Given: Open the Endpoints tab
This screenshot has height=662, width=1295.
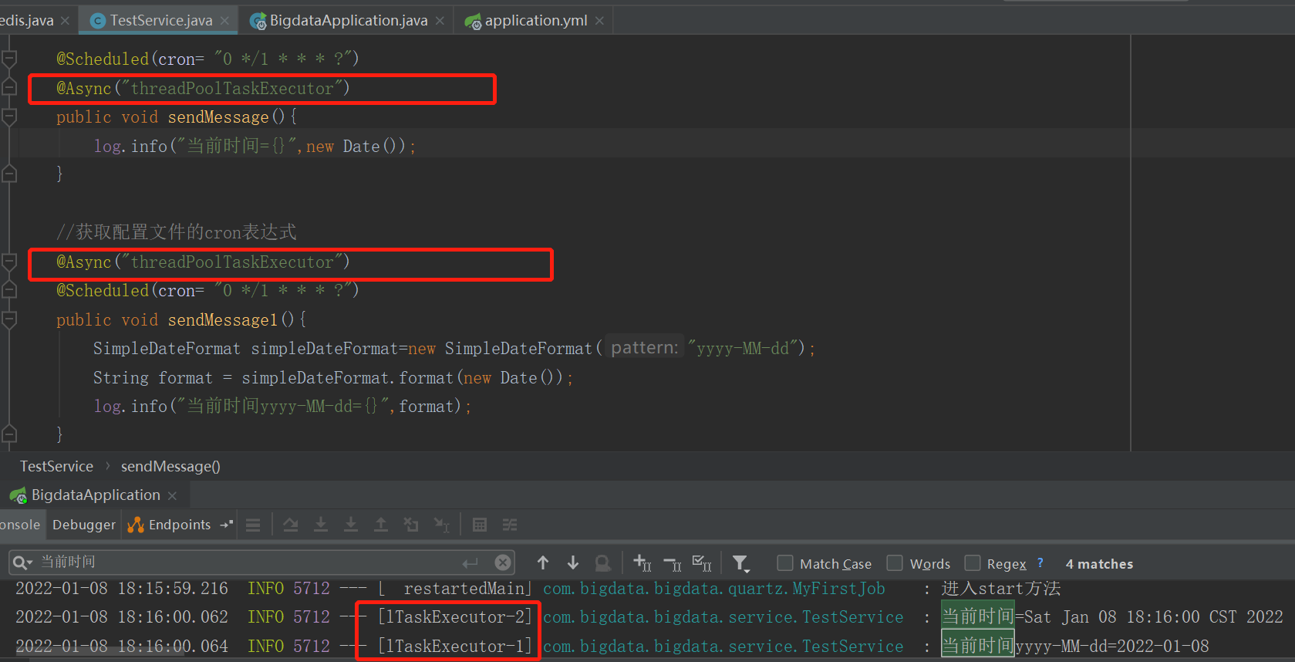Looking at the screenshot, I should (x=180, y=525).
